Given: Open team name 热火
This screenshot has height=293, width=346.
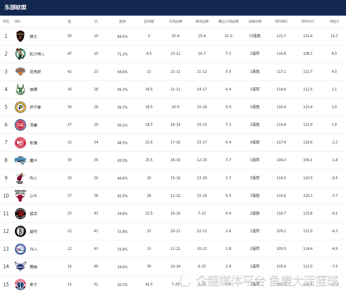Looking at the screenshot, I should click(x=33, y=178).
